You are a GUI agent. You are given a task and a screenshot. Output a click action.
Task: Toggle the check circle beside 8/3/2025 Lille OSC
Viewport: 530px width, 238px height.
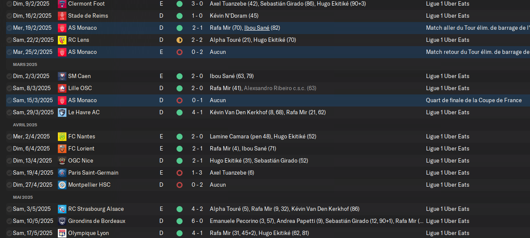(9, 88)
